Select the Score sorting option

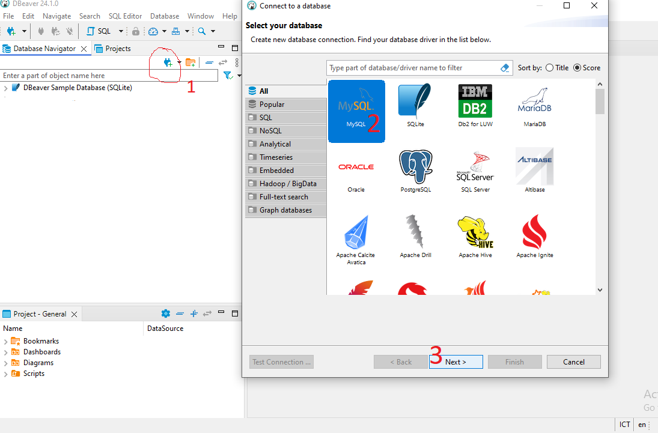coord(576,67)
